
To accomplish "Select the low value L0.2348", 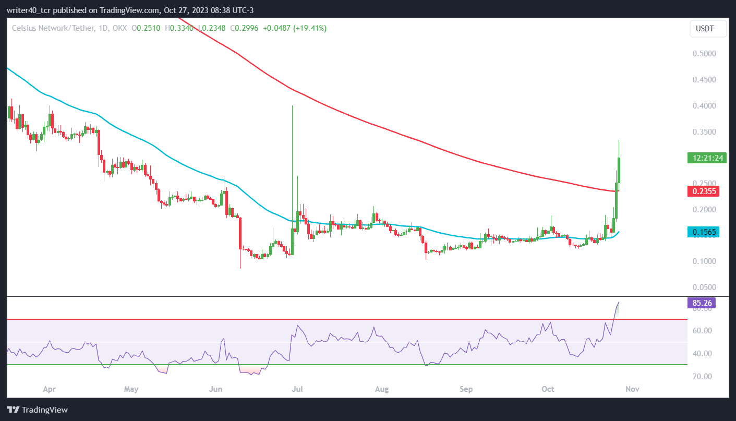I will click(211, 28).
